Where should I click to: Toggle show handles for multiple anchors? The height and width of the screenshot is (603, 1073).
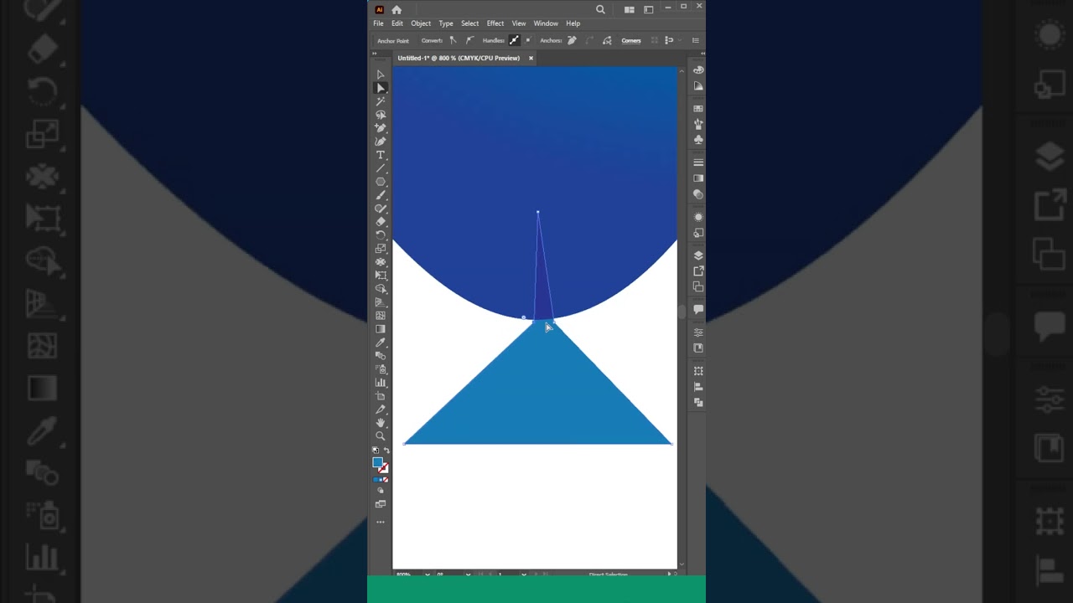514,40
